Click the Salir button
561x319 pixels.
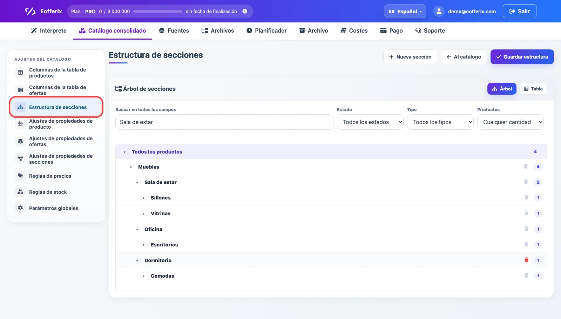[x=520, y=11]
